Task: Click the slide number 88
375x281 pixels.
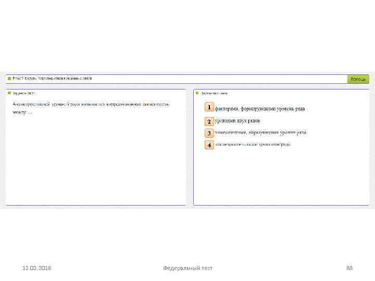Action: [x=349, y=268]
